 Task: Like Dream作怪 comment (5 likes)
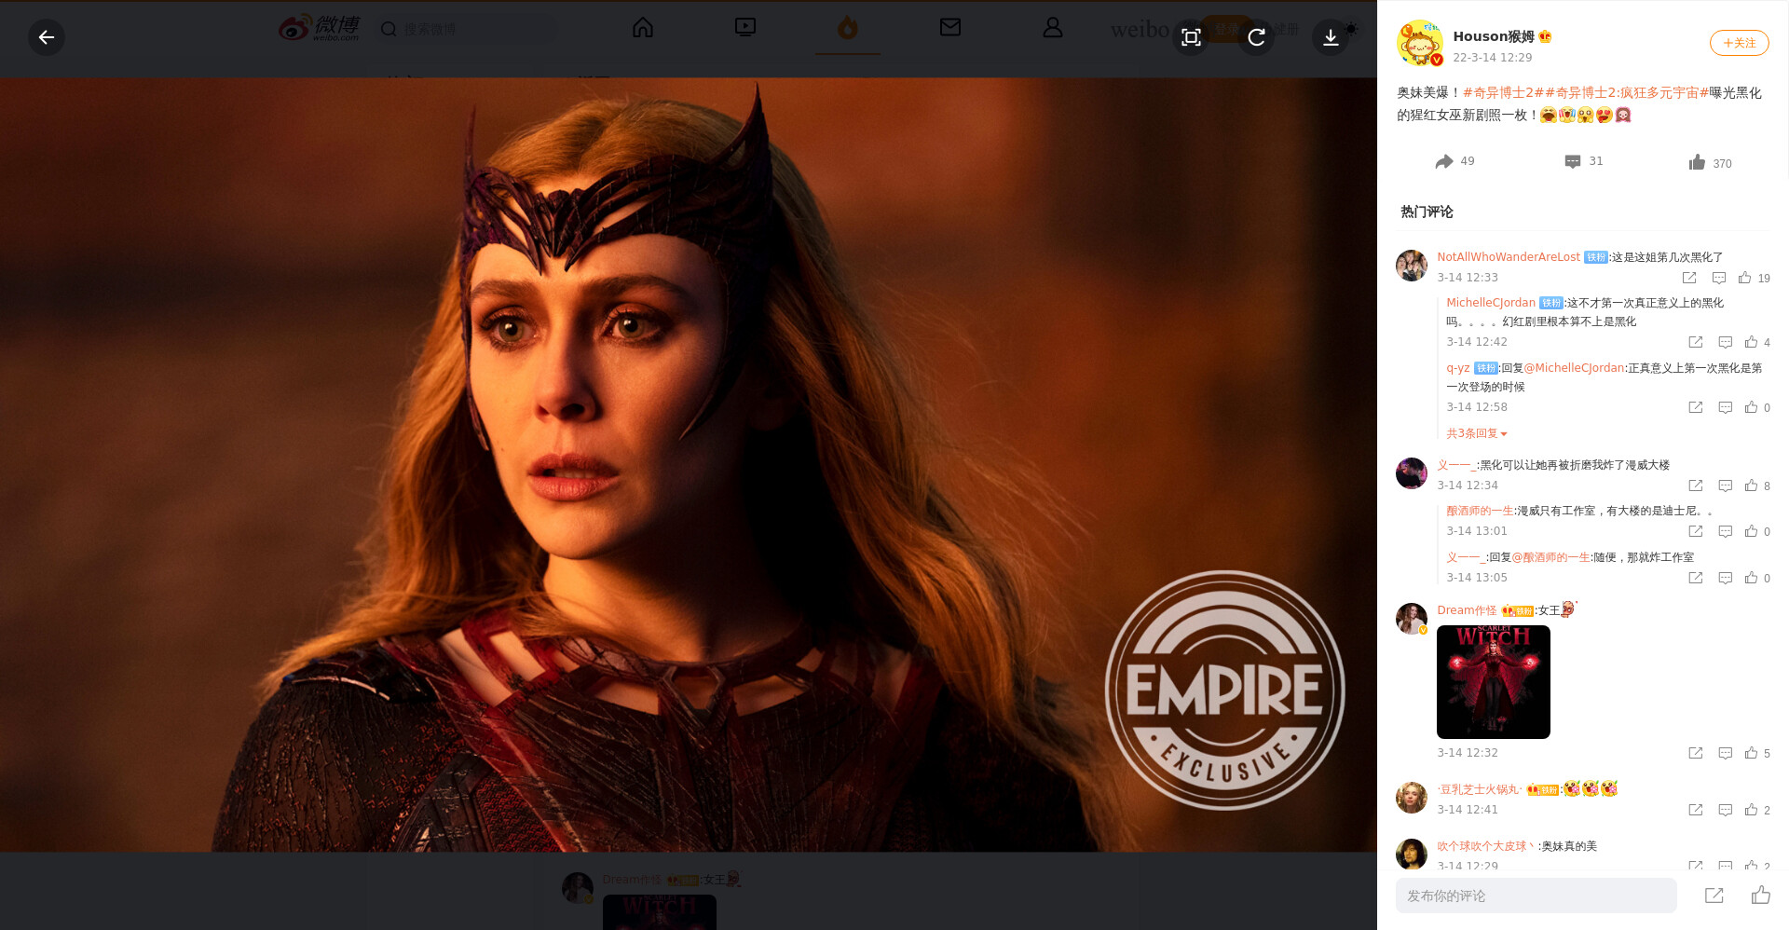1757,753
